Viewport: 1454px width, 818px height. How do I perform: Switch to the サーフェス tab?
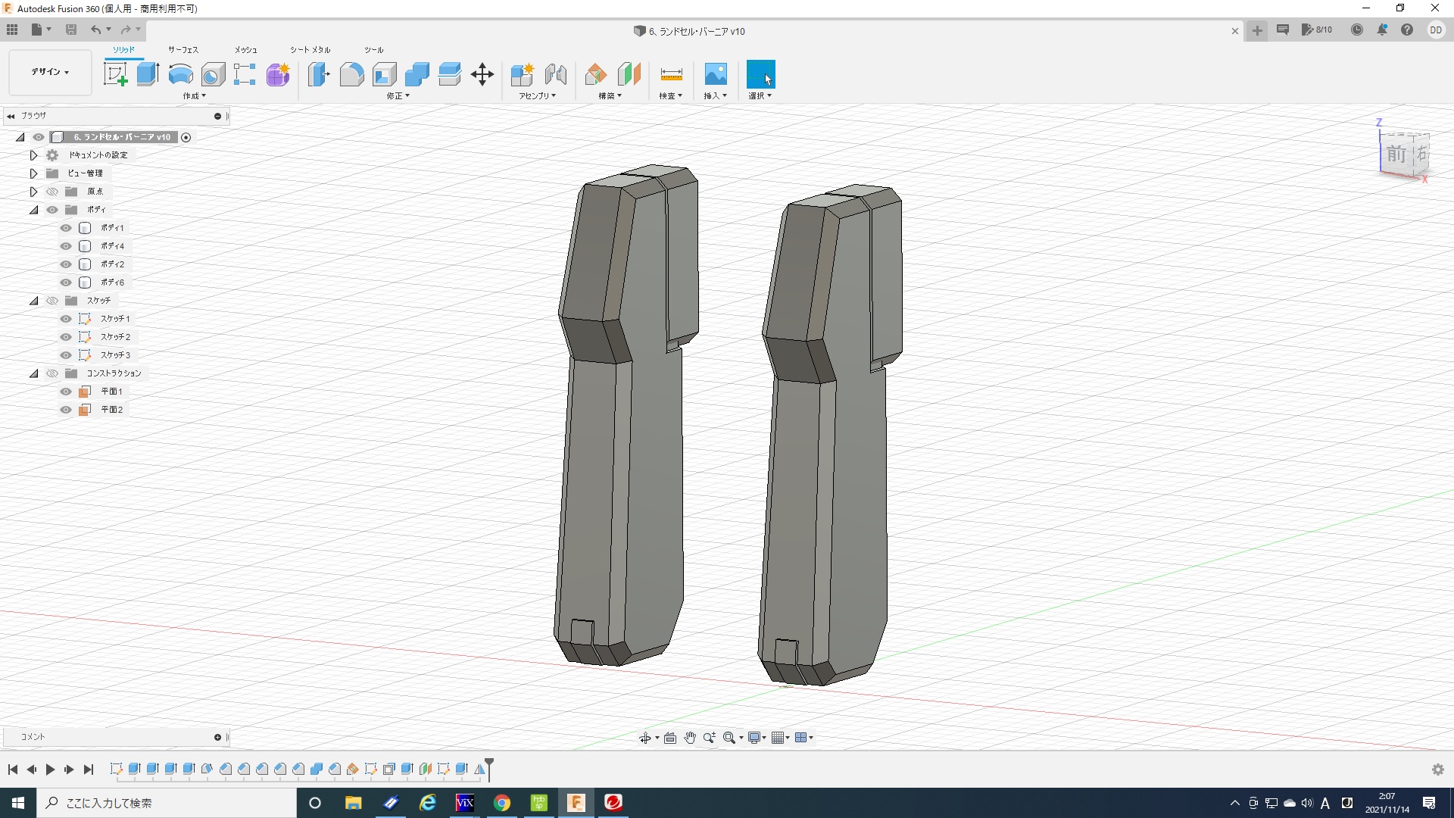coord(183,50)
